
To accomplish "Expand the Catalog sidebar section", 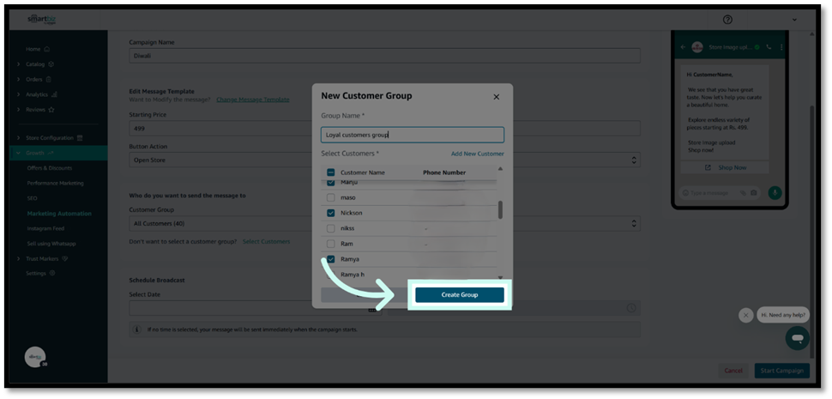I will [x=19, y=63].
